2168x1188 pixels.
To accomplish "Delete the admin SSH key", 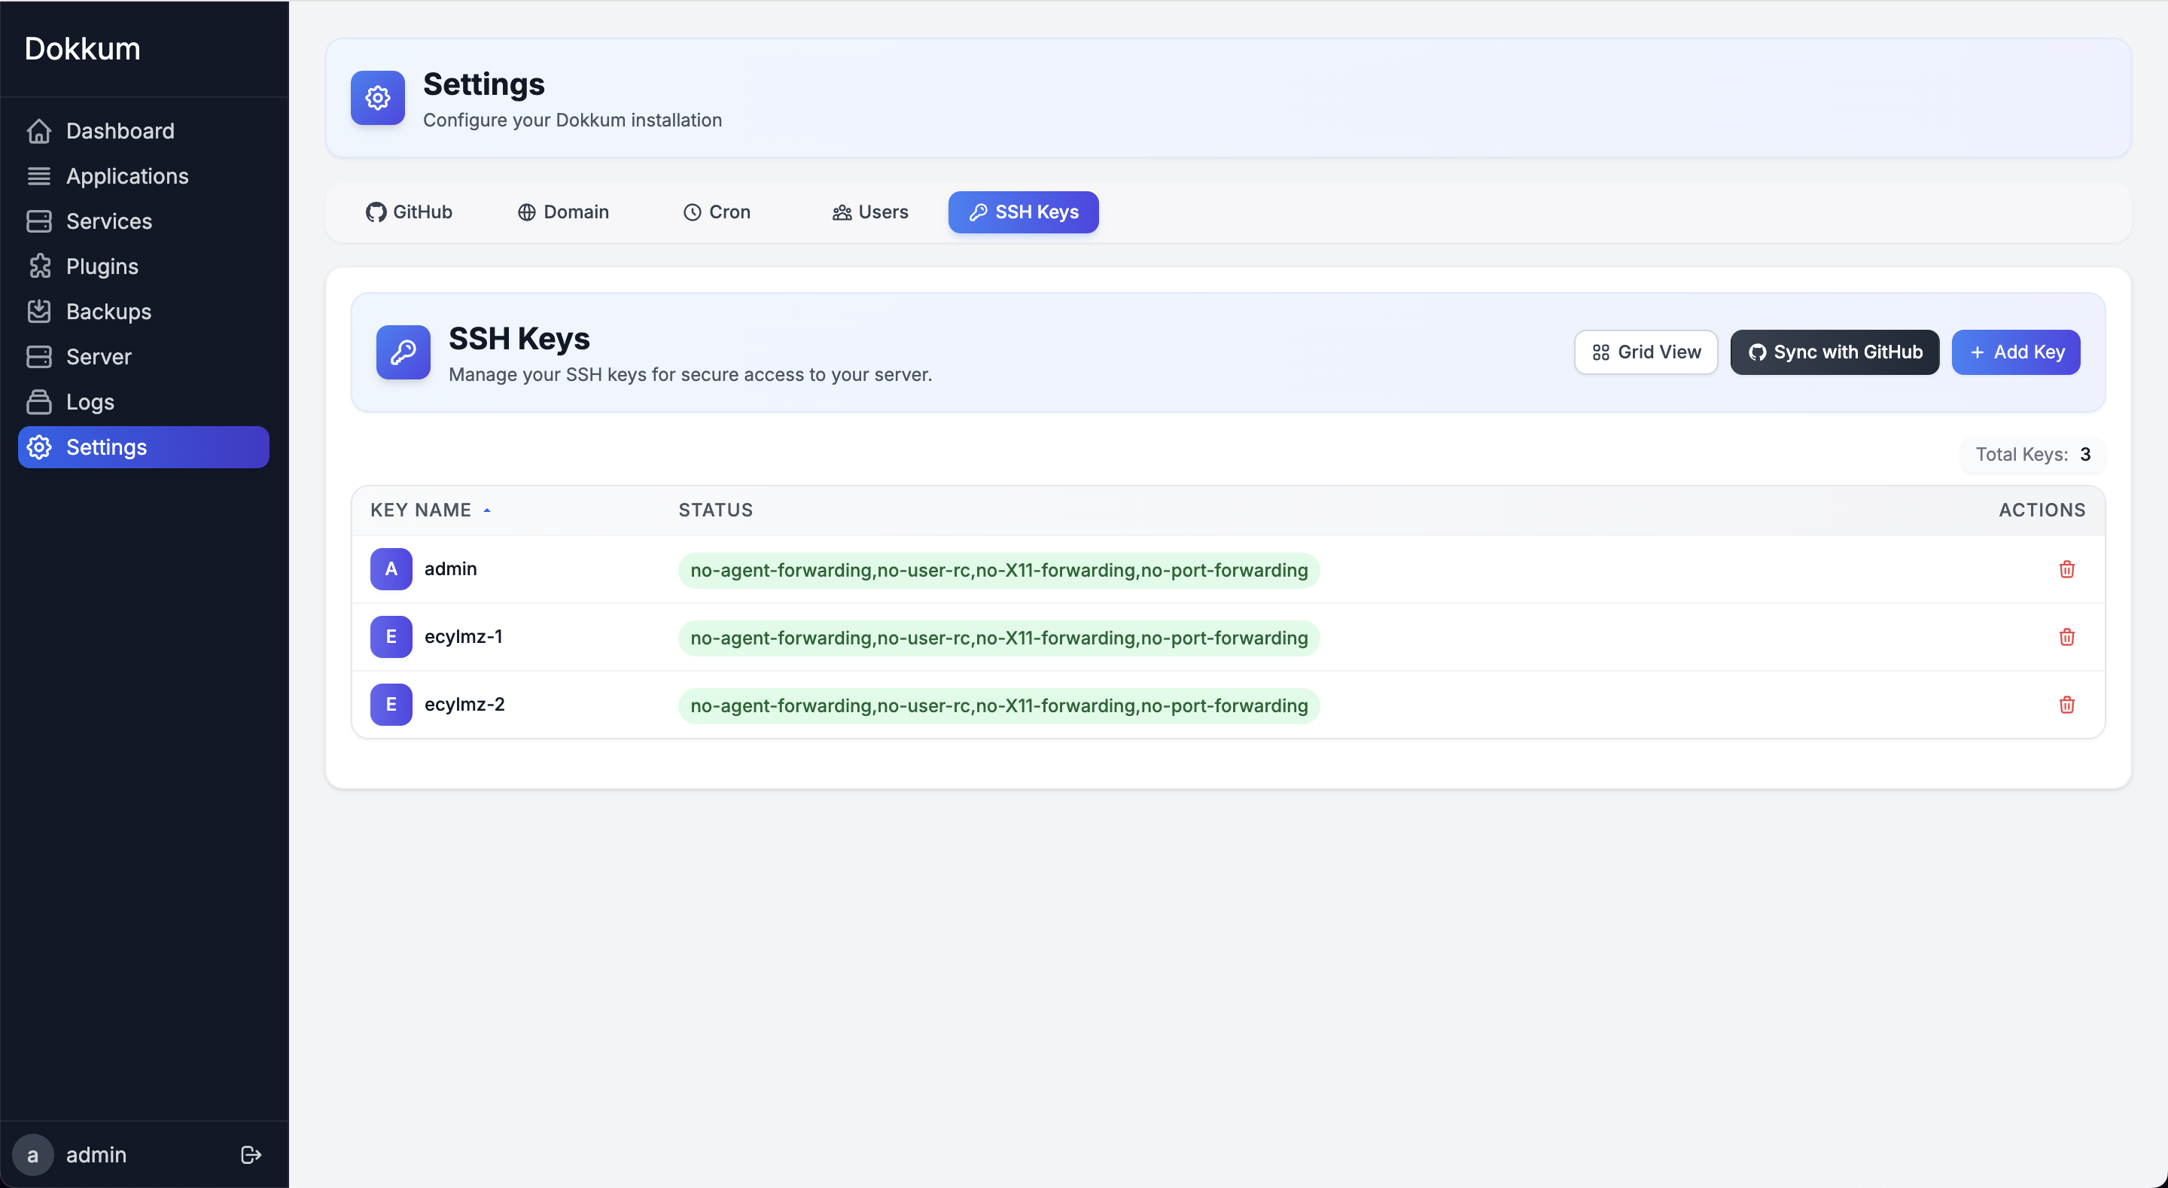I will (x=2067, y=569).
